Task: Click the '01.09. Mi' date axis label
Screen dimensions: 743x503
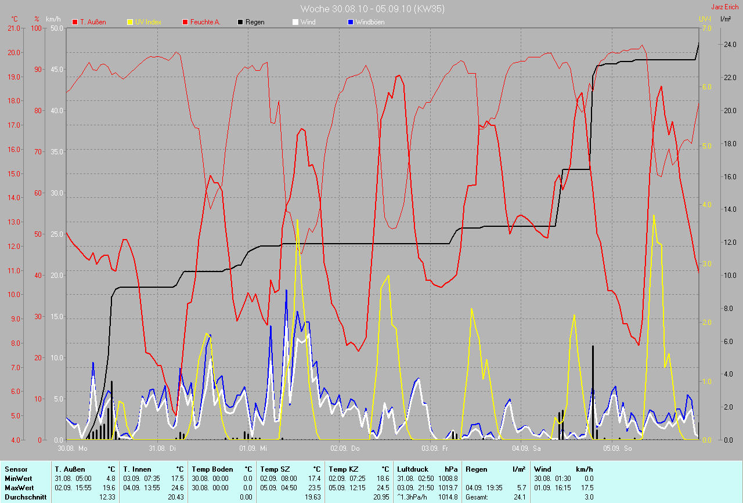Action: point(253,448)
